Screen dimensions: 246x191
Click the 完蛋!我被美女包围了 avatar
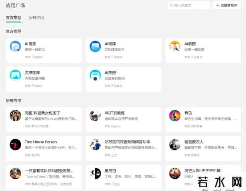pyautogui.click(x=16, y=116)
